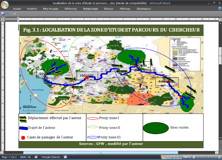Click the macro recording icon in status bar
The height and width of the screenshot is (160, 222).
click(x=65, y=157)
